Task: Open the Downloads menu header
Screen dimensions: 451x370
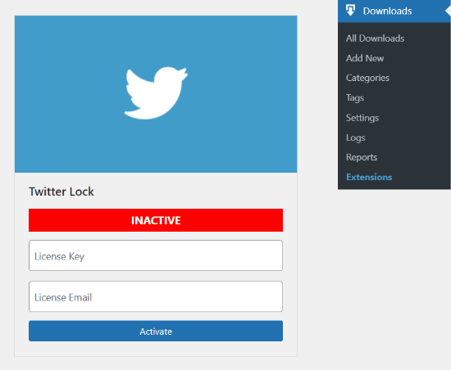Action: [394, 11]
